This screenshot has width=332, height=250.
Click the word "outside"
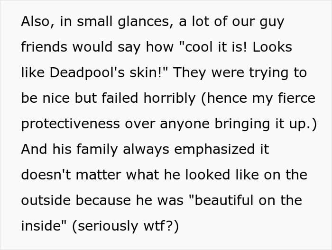click(46, 200)
